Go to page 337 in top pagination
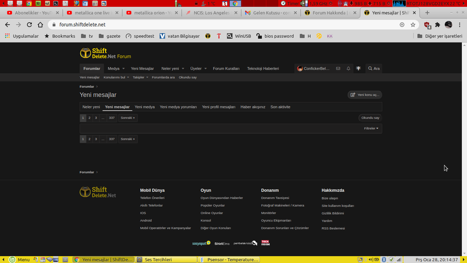 (112, 118)
